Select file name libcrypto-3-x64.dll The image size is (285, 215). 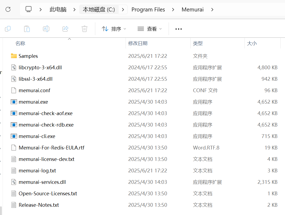[40, 67]
